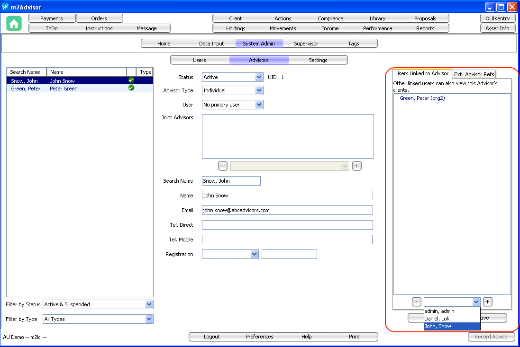Remove linked user with the minus button
The width and height of the screenshot is (520, 347).
click(x=416, y=302)
